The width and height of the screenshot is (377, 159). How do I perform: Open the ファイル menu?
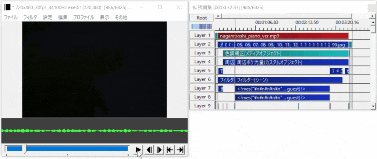(11, 17)
